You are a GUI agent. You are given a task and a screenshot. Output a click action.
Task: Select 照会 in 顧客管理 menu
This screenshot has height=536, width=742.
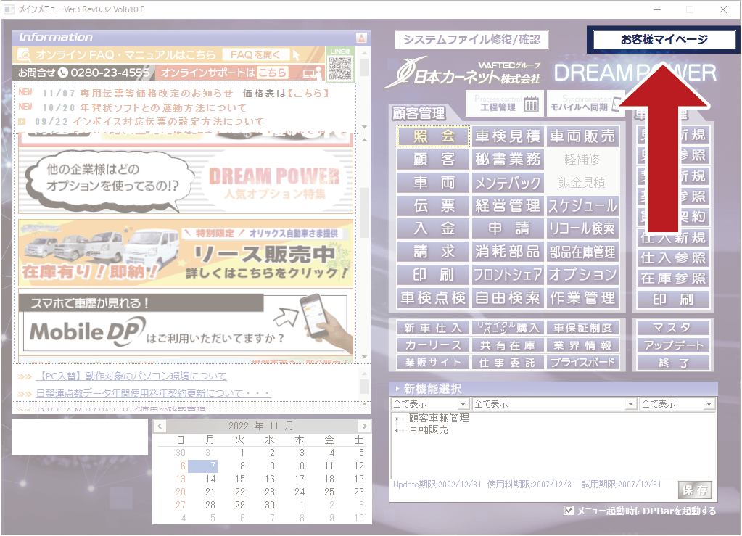434,136
